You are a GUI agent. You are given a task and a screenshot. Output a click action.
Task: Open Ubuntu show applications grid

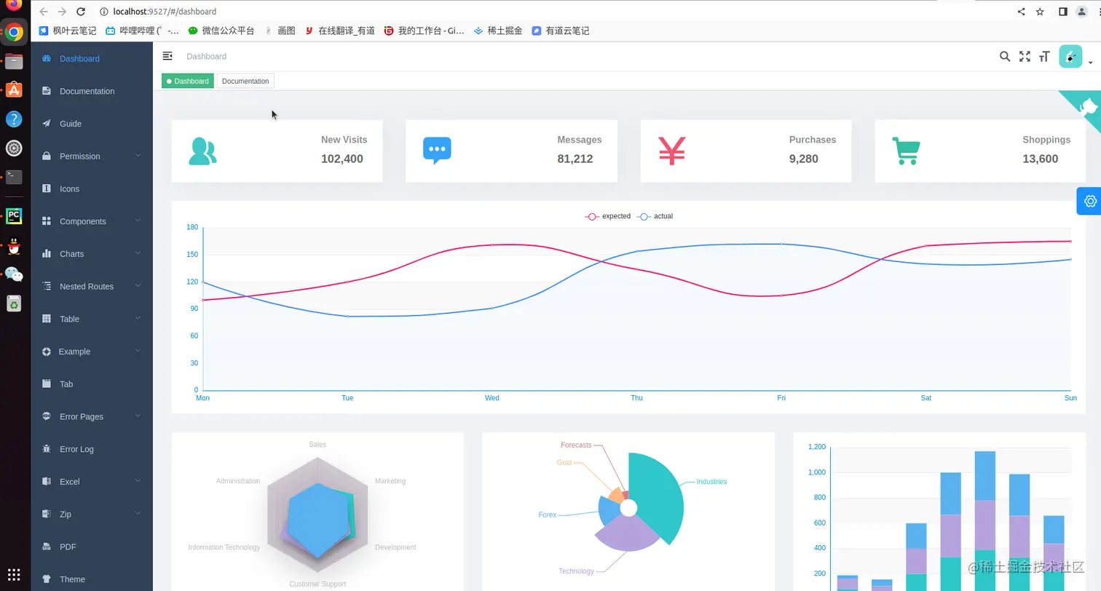point(14,574)
